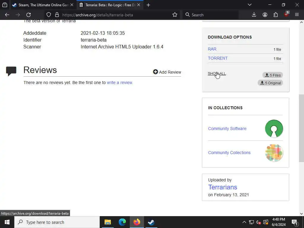
Task: Click the muted volume tray icon
Action: pos(259,222)
